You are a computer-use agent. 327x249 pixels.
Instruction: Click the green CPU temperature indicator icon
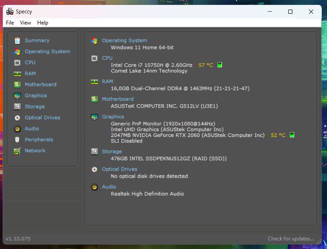coord(220,65)
